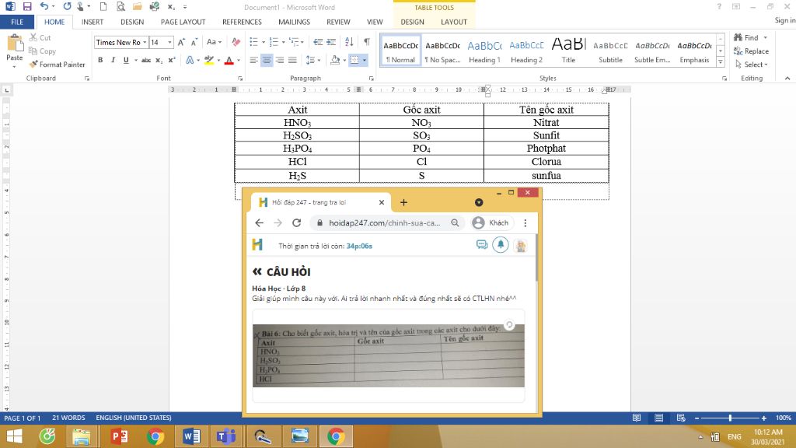Open the REVIEW tab
Screen dimensions: 796x448
coord(338,22)
